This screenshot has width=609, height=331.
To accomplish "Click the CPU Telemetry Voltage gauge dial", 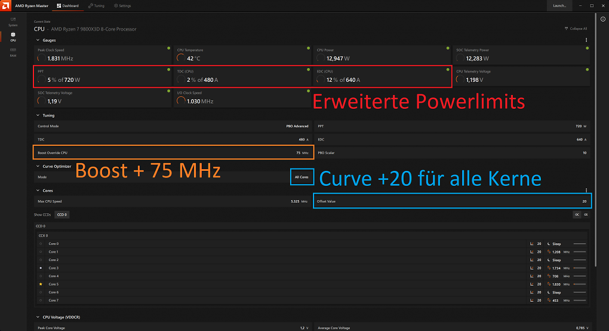I will (x=460, y=79).
